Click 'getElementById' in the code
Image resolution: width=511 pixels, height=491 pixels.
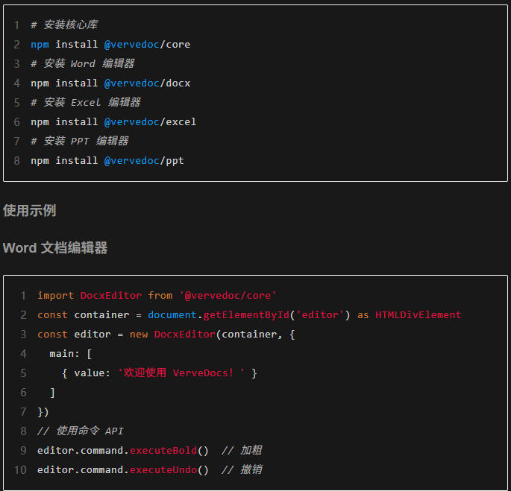click(246, 315)
